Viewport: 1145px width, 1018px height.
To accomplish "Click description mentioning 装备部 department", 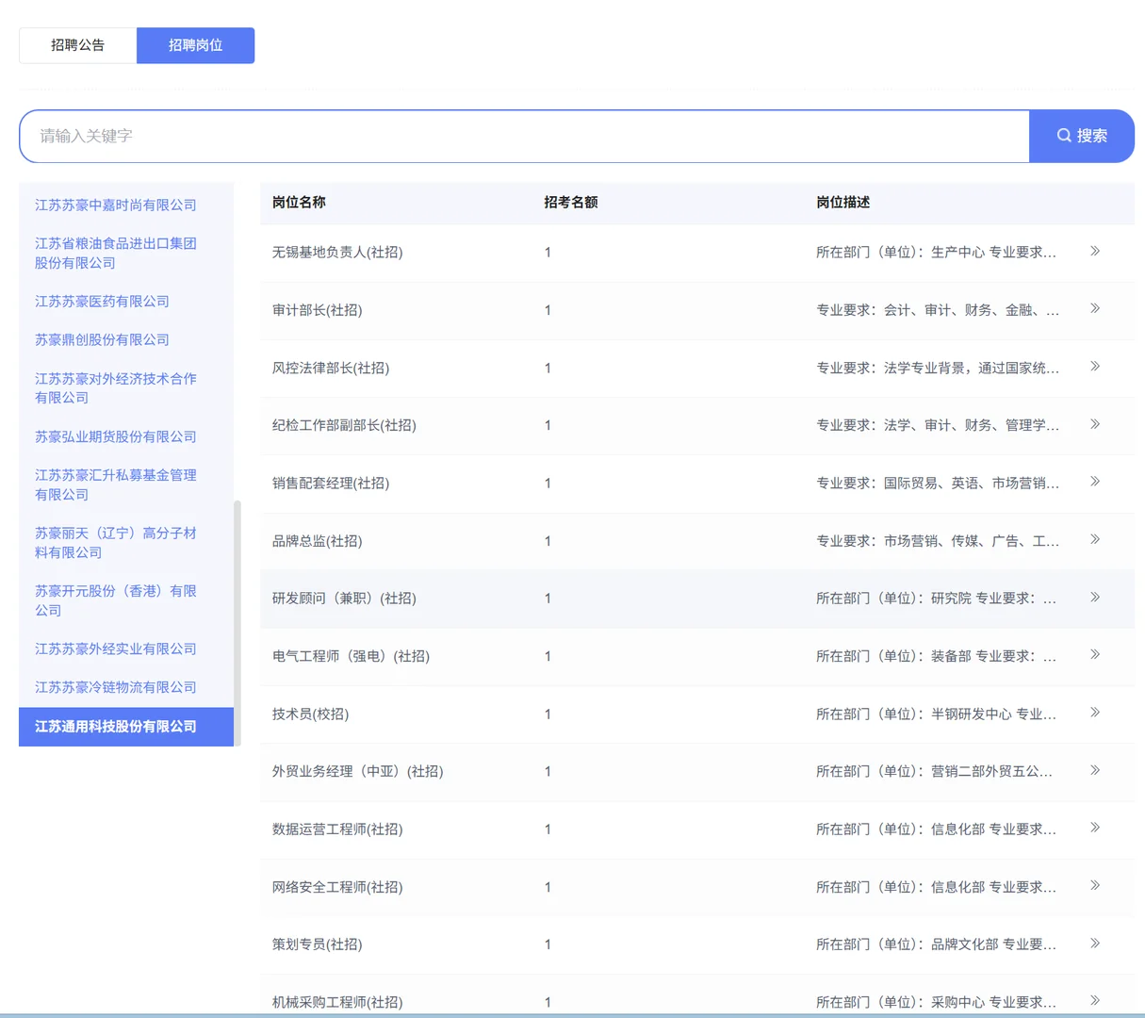I will click(937, 656).
